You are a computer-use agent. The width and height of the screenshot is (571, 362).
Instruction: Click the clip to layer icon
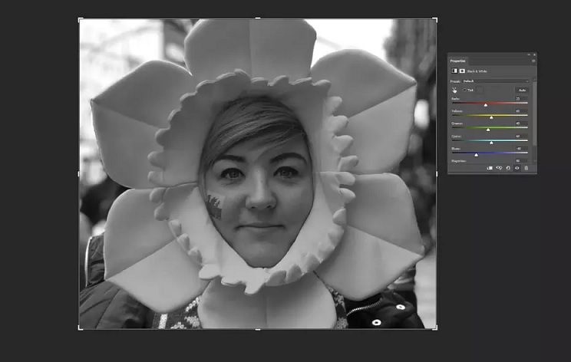click(x=490, y=167)
